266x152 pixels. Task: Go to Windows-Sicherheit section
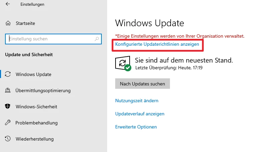[x=36, y=107]
